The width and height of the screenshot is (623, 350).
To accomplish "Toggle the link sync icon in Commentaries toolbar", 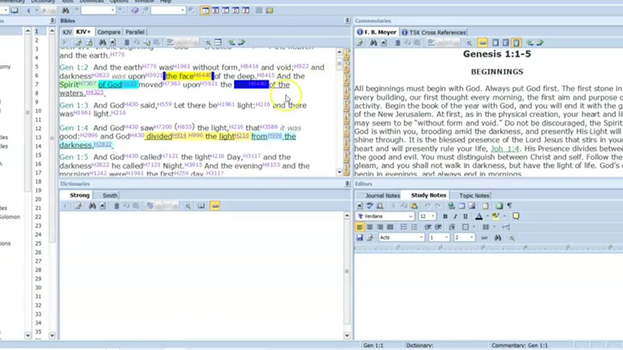I will click(482, 43).
